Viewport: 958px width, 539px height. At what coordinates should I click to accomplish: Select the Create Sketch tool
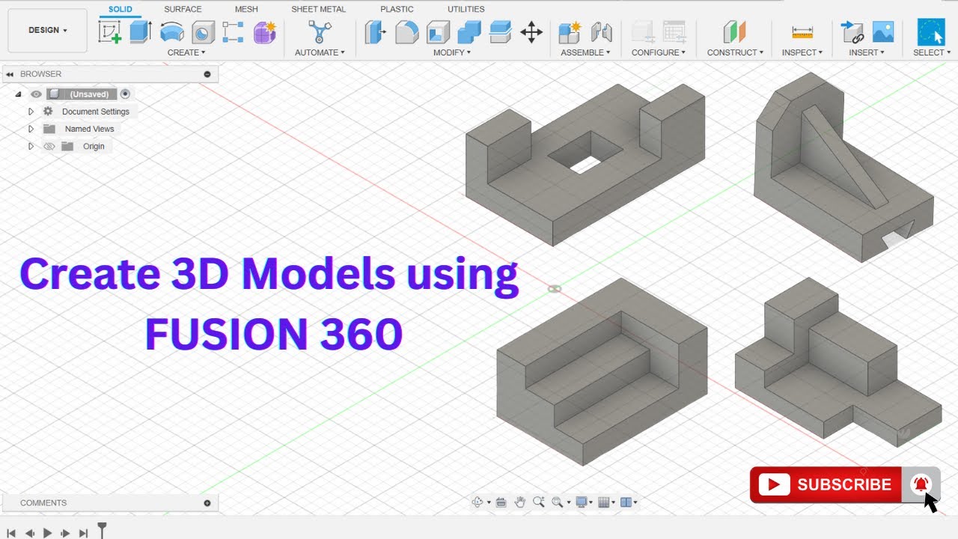coord(110,32)
